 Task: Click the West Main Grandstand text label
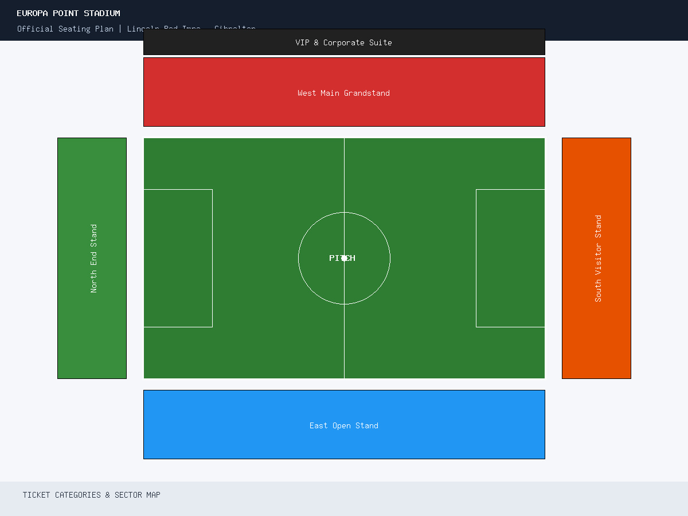pyautogui.click(x=344, y=93)
